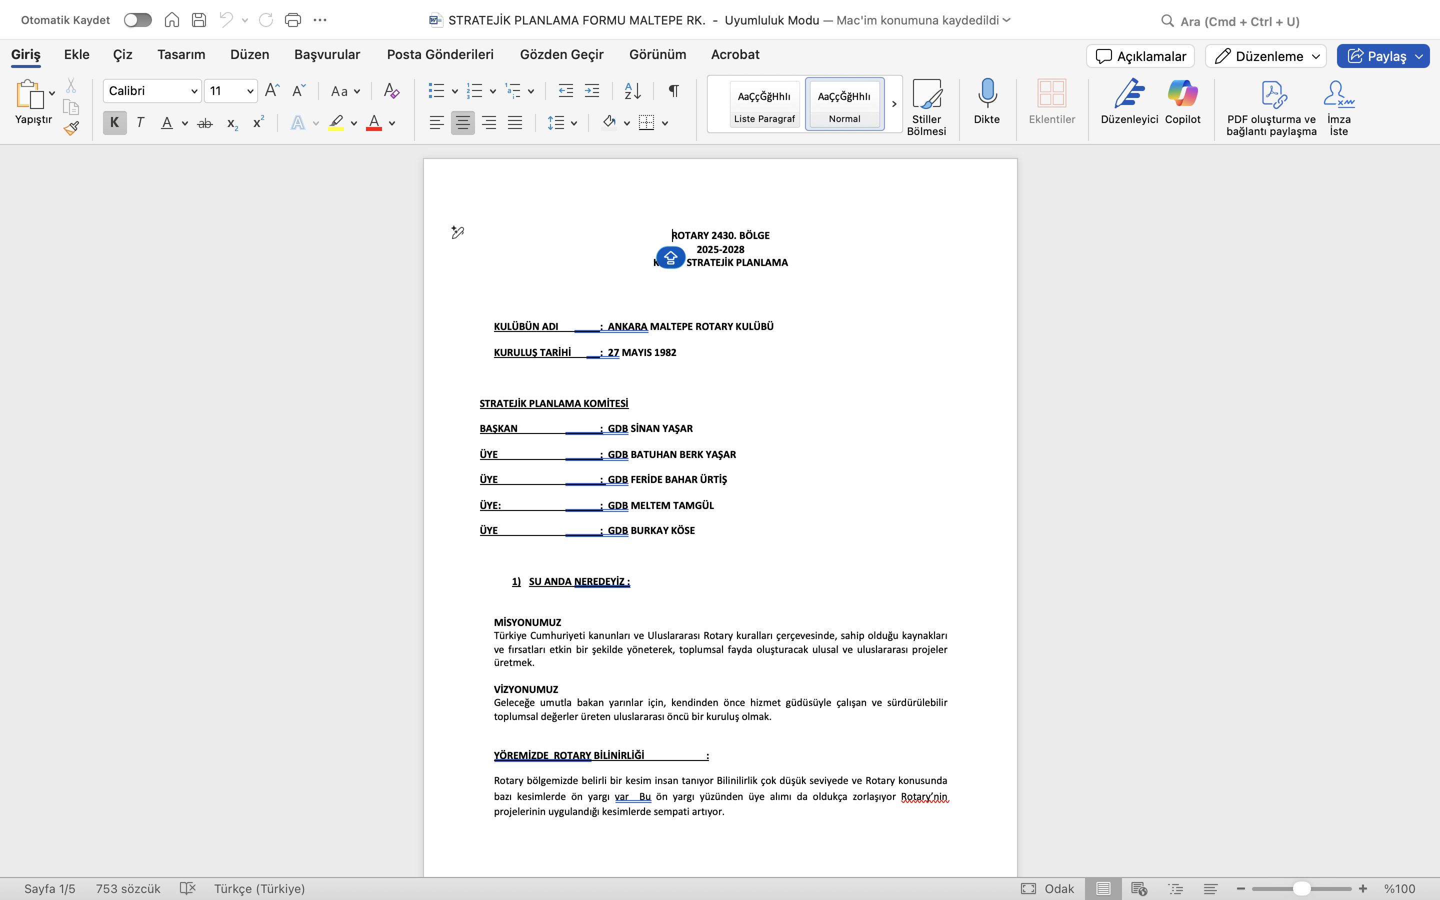
Task: Click the Açıklamalar comments button
Action: 1140,56
